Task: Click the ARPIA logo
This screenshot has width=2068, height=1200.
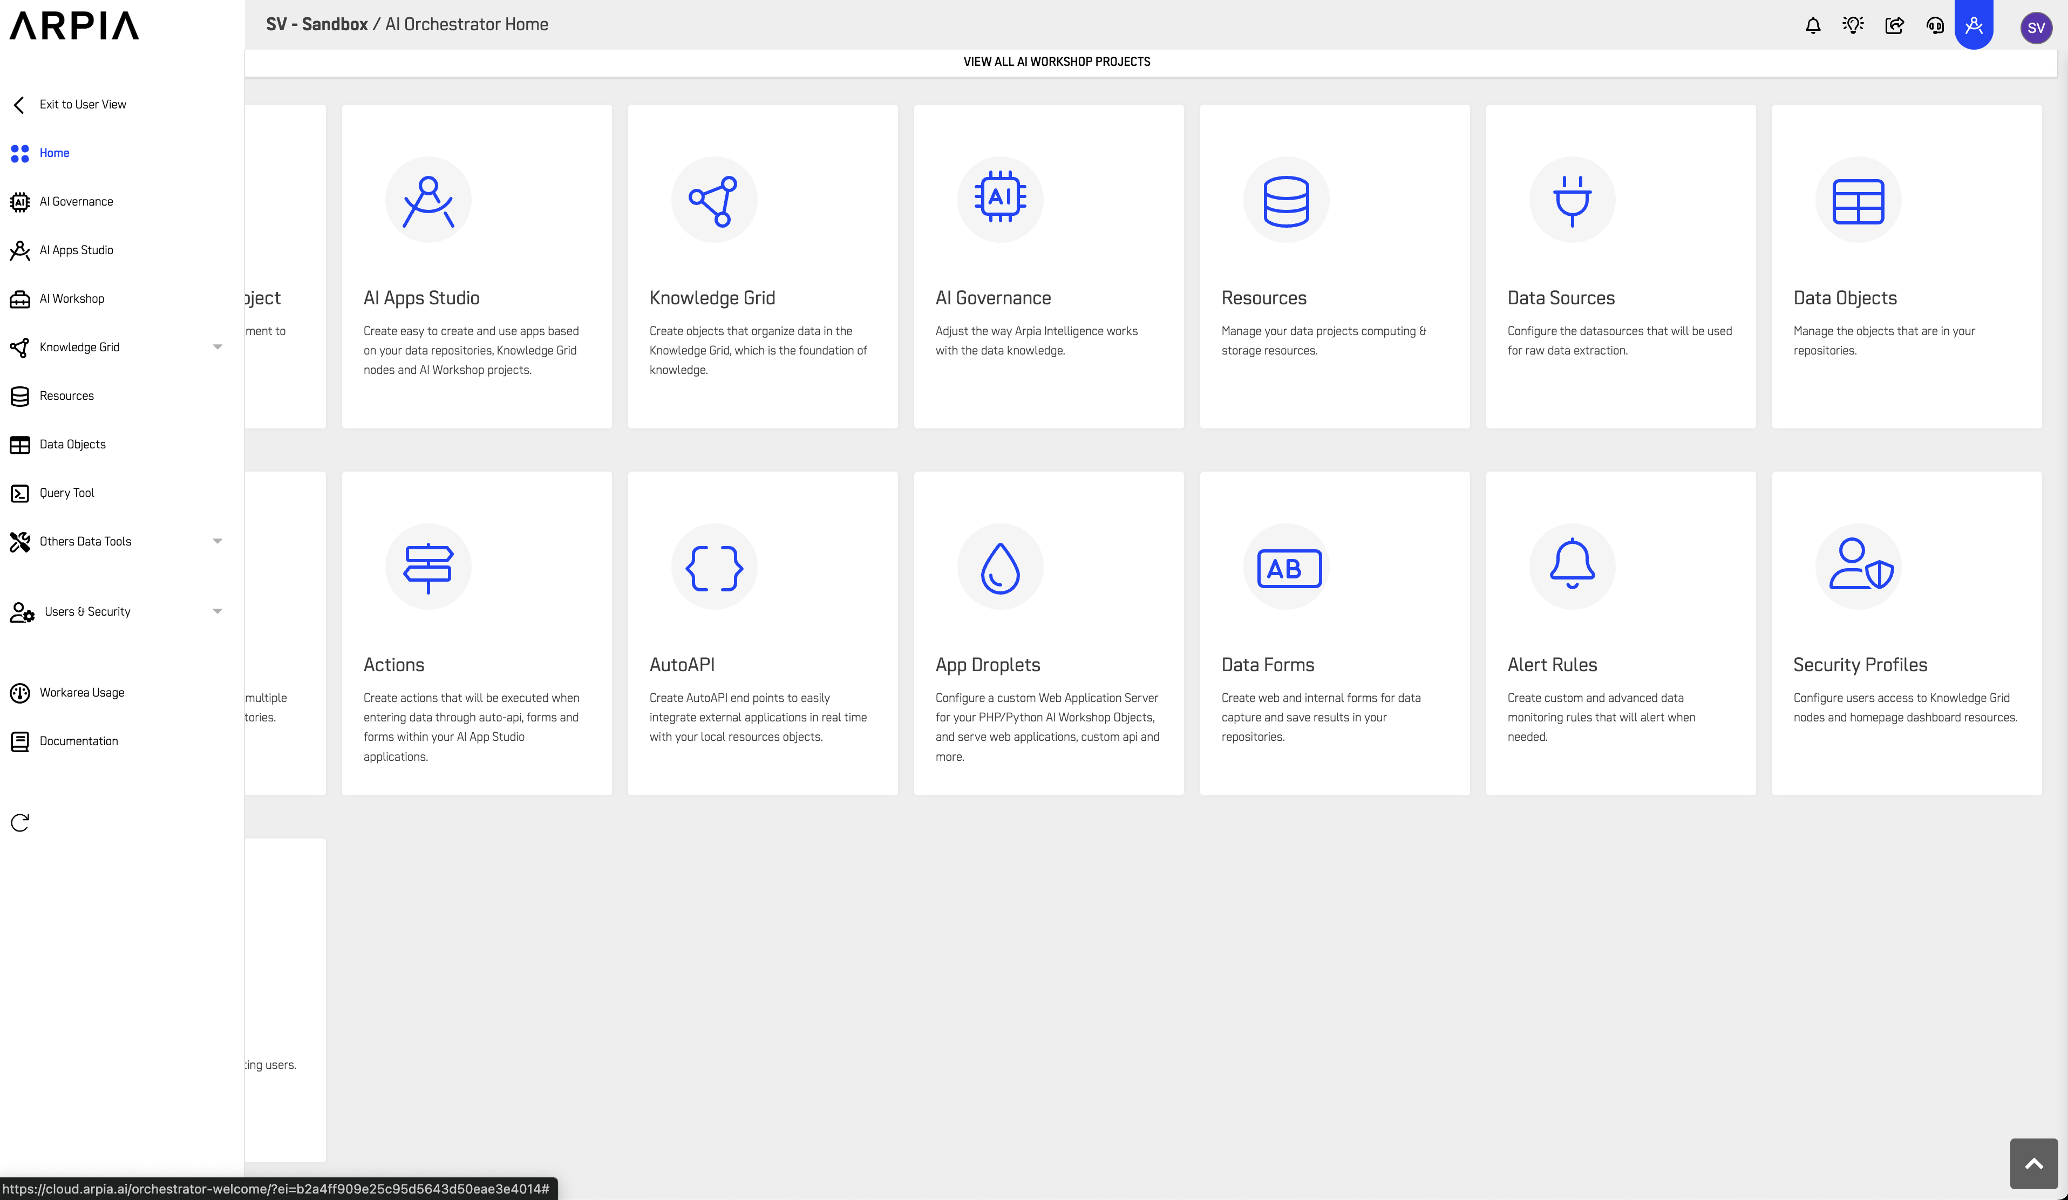Action: (74, 25)
